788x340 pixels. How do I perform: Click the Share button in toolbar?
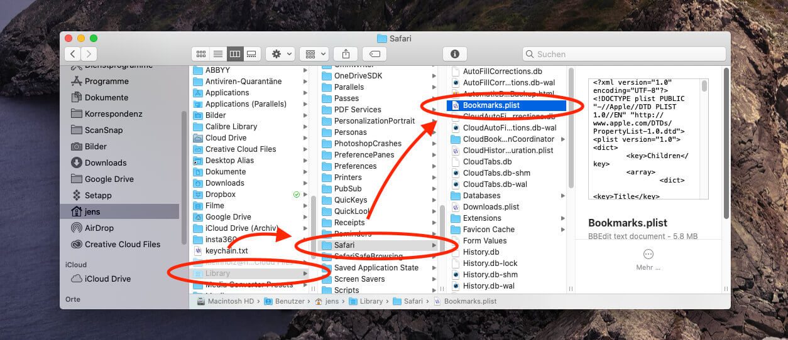[346, 54]
